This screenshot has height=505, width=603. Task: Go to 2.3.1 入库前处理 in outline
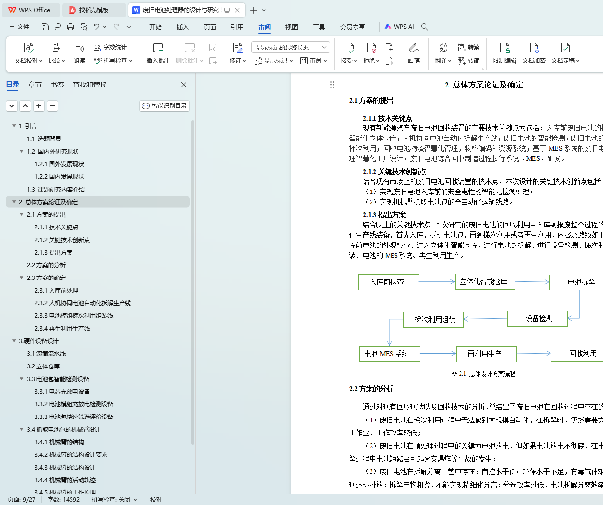pyautogui.click(x=56, y=290)
